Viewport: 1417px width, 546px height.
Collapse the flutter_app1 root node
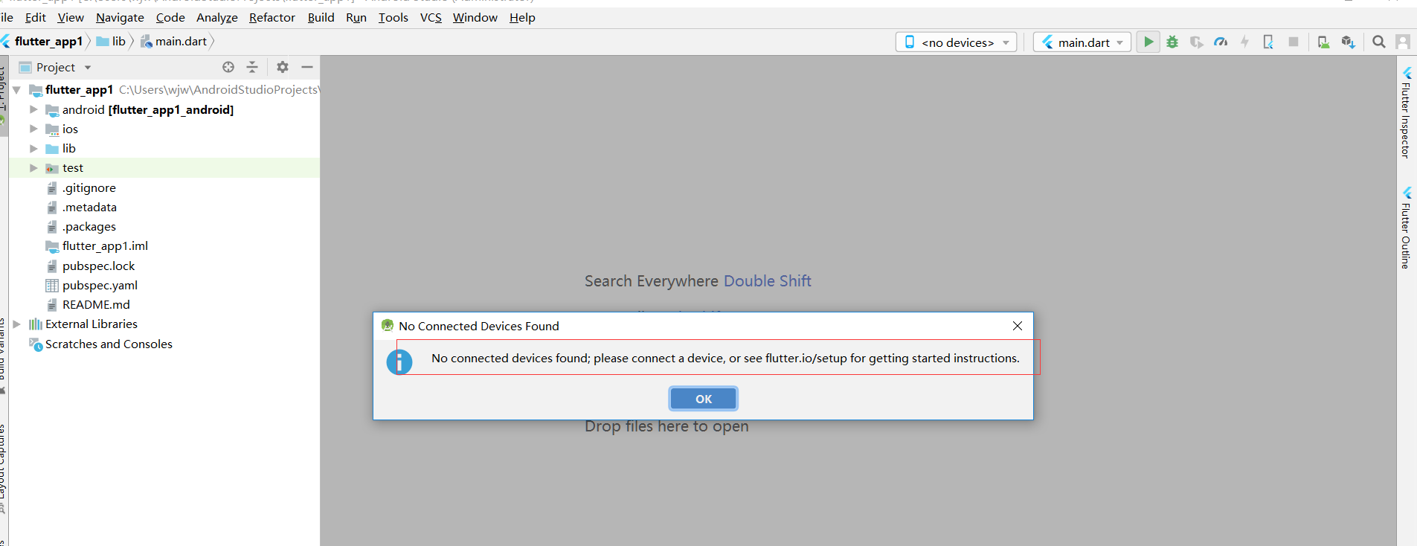(16, 89)
